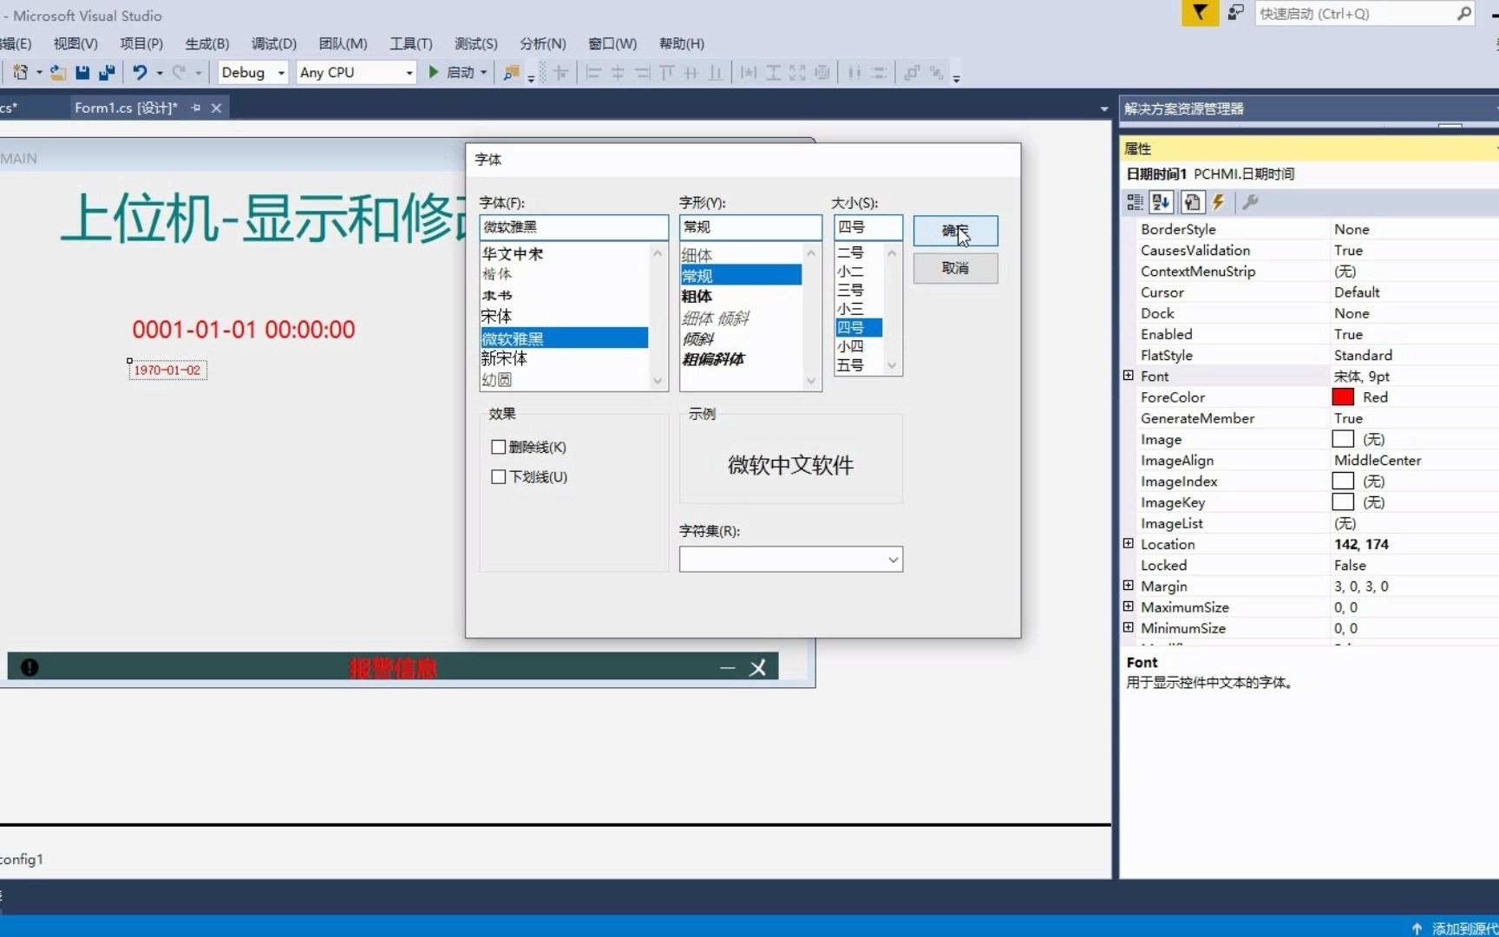Click the Find in Files toolbar icon

pos(511,73)
